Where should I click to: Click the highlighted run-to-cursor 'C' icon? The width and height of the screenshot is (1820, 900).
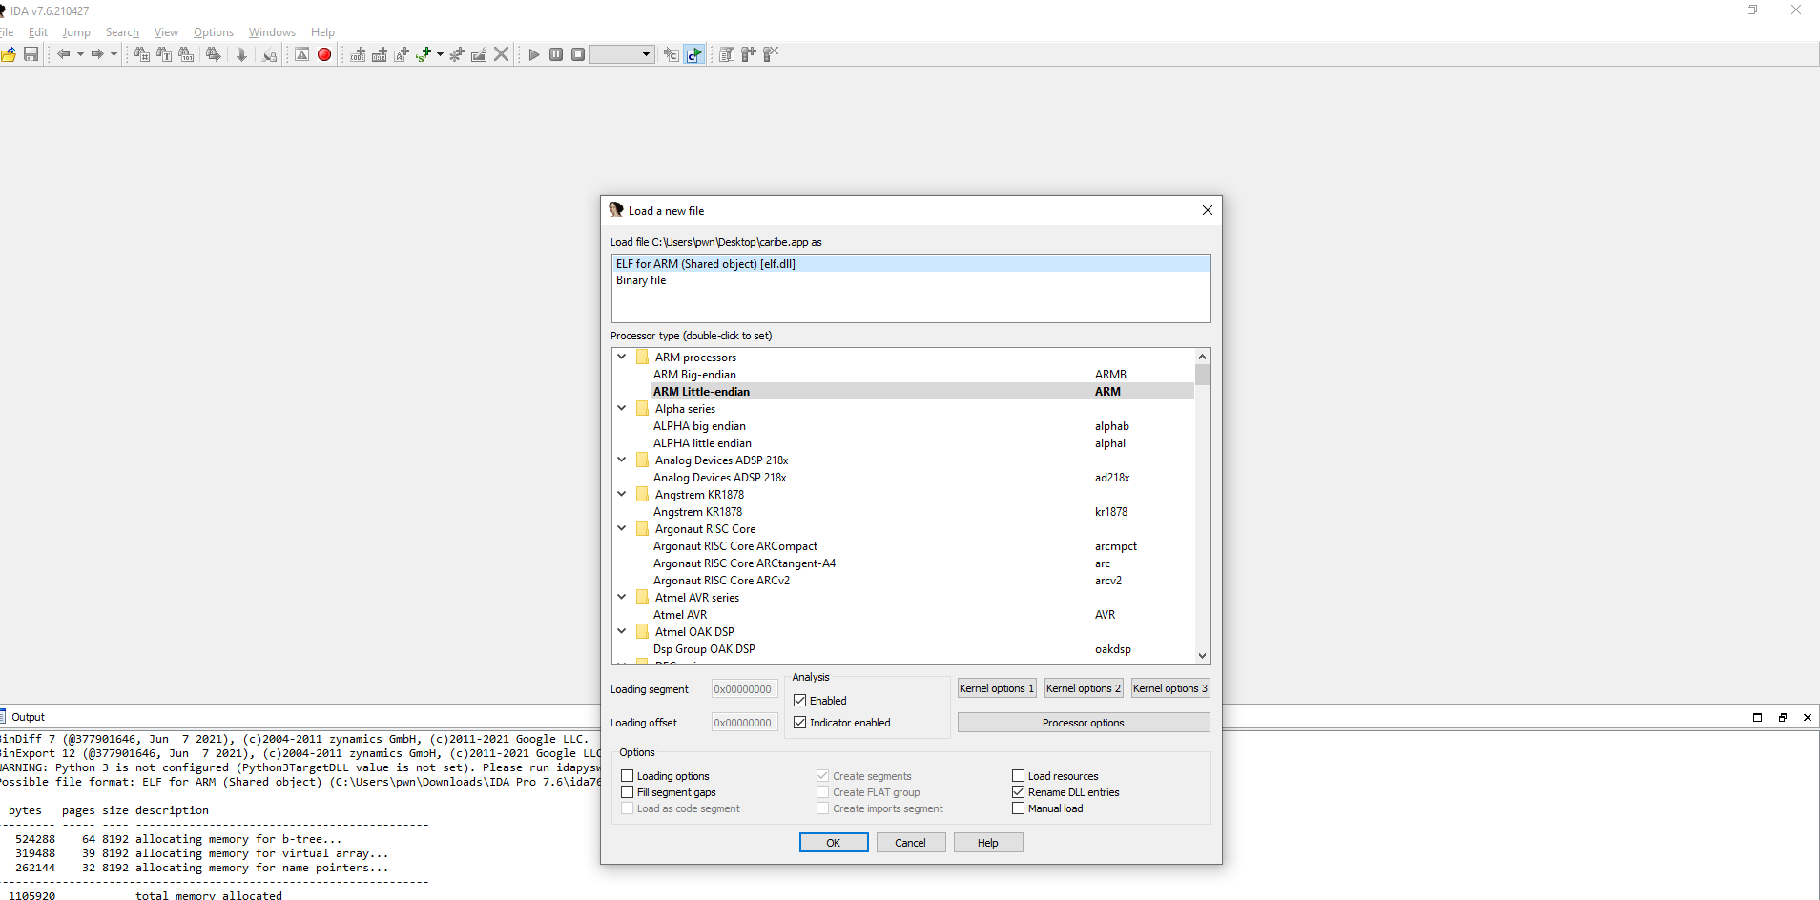pos(693,54)
